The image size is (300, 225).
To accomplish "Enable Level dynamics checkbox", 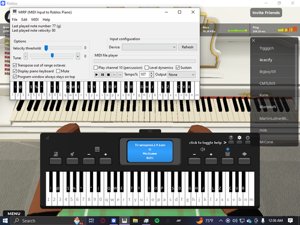I will (x=146, y=68).
